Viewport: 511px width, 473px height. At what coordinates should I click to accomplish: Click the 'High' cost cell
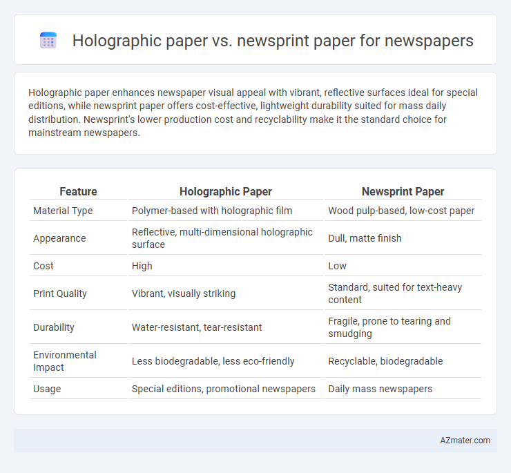[x=142, y=266]
